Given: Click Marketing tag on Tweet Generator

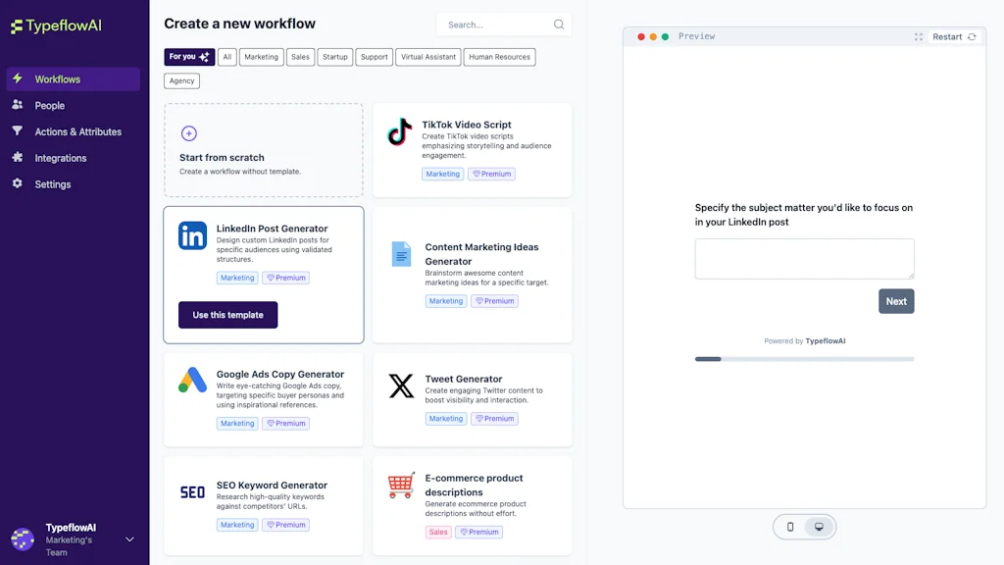Looking at the screenshot, I should 446,419.
